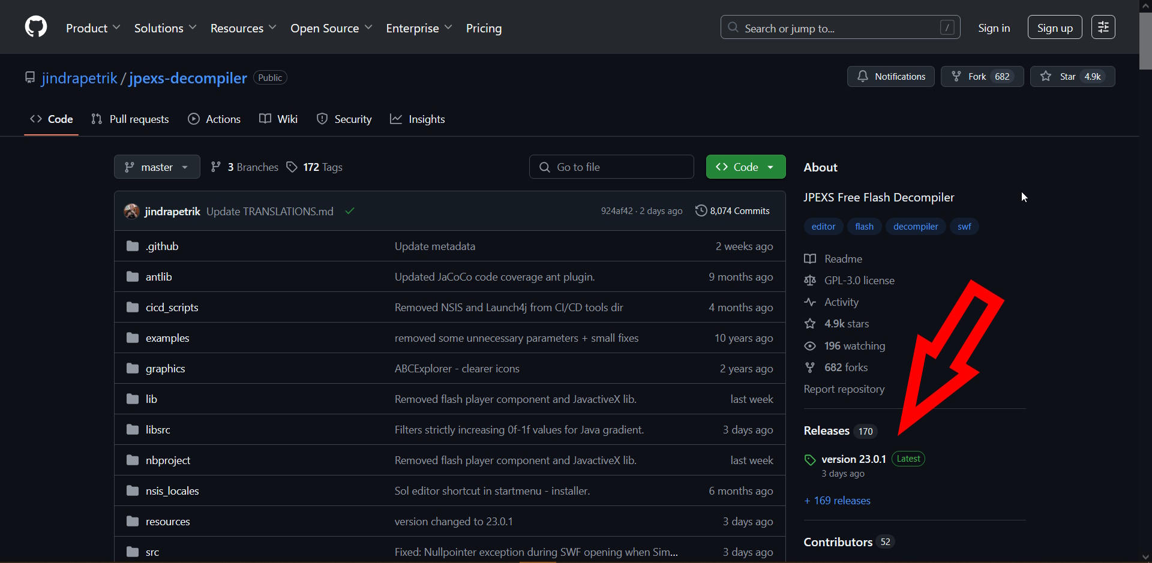This screenshot has width=1152, height=563.
Task: Focus the Go to file field
Action: coord(612,167)
